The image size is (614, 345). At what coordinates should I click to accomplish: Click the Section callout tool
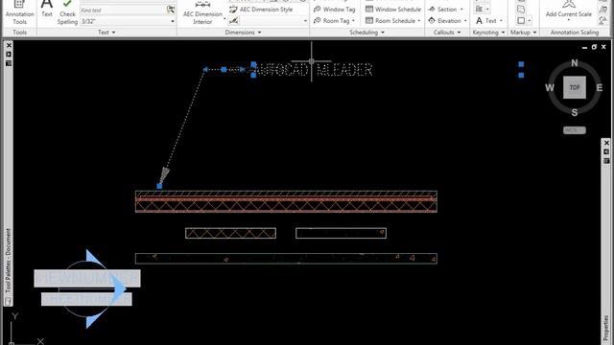pos(443,9)
